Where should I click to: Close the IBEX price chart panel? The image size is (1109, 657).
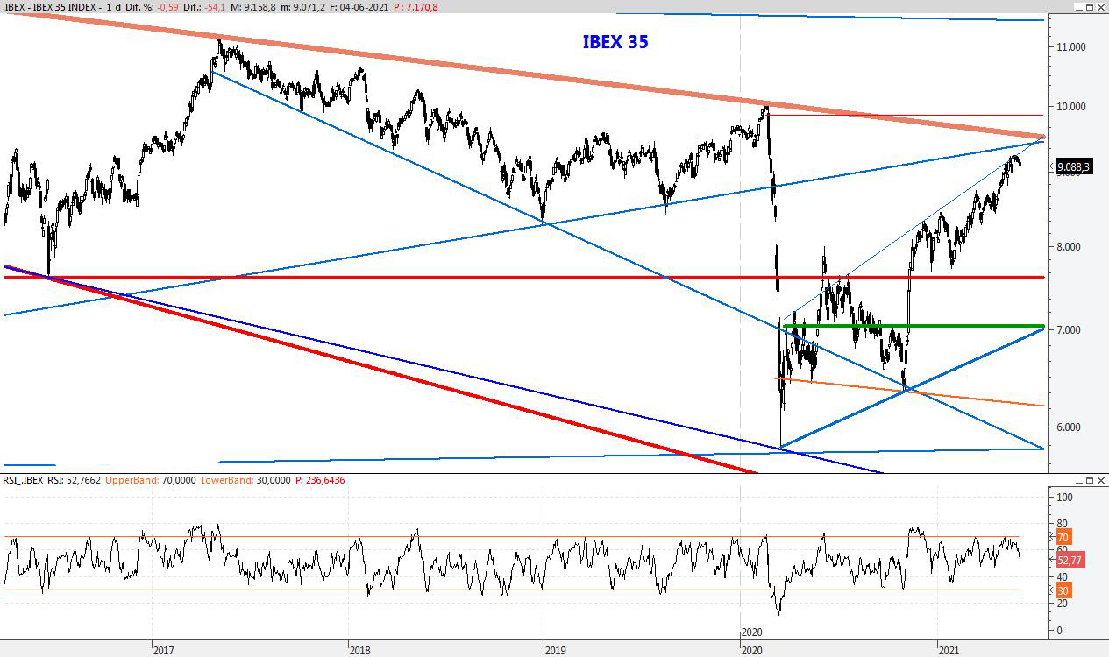point(1101,7)
